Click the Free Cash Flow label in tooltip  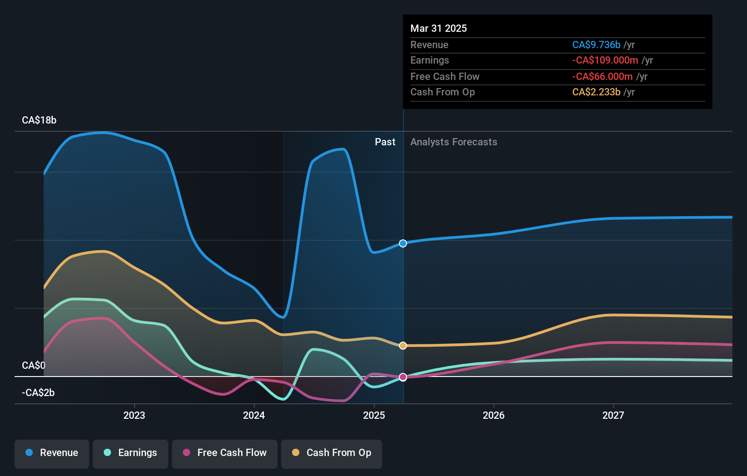click(x=445, y=76)
